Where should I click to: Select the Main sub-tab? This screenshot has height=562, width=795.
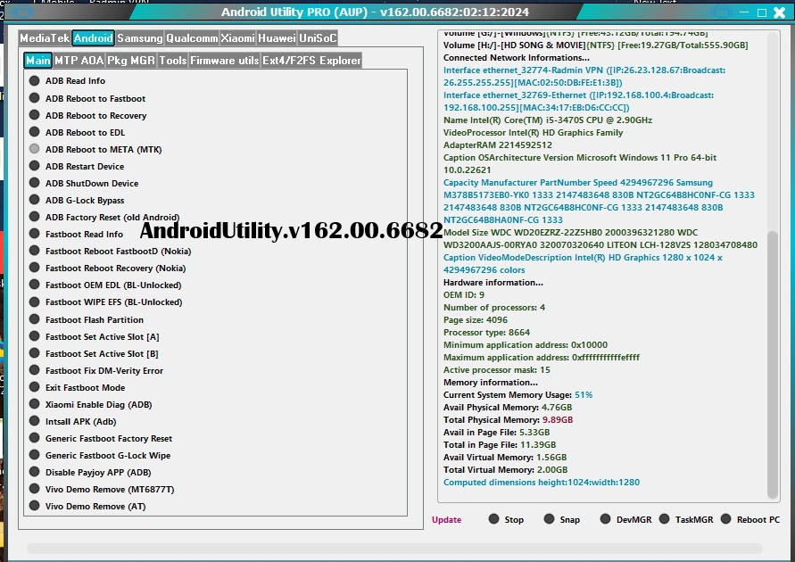(38, 61)
